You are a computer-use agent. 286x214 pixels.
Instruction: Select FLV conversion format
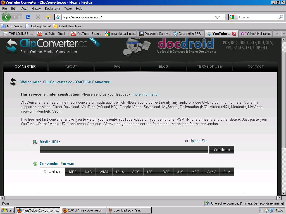[227, 172]
